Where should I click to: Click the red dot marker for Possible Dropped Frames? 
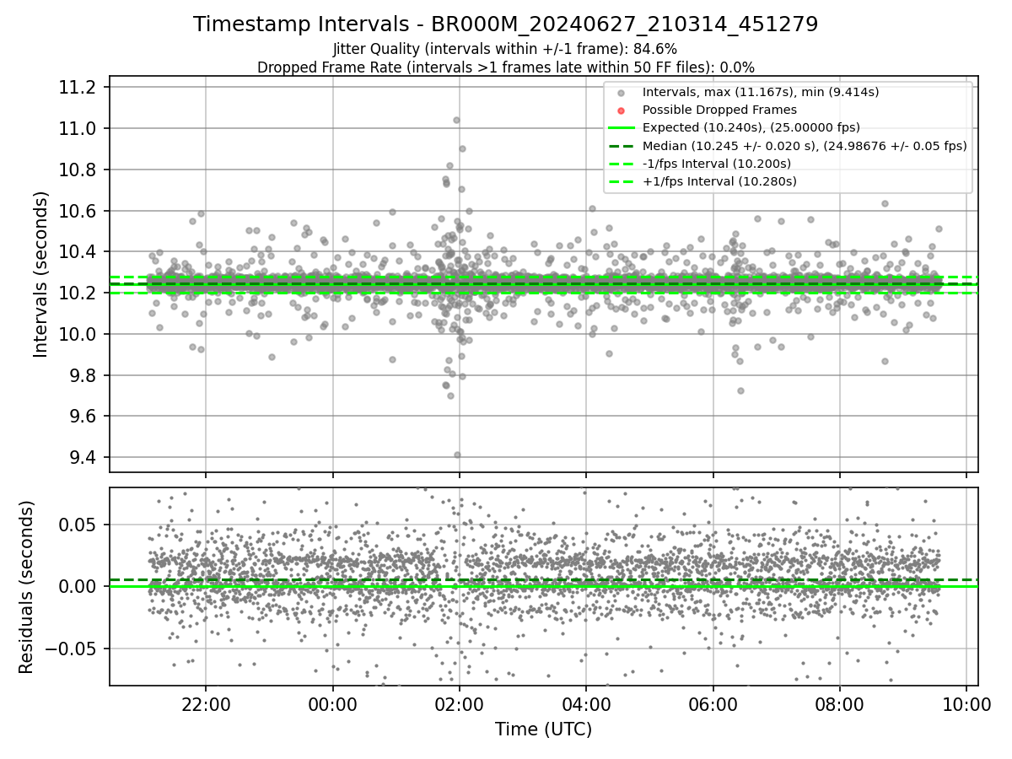tap(622, 110)
